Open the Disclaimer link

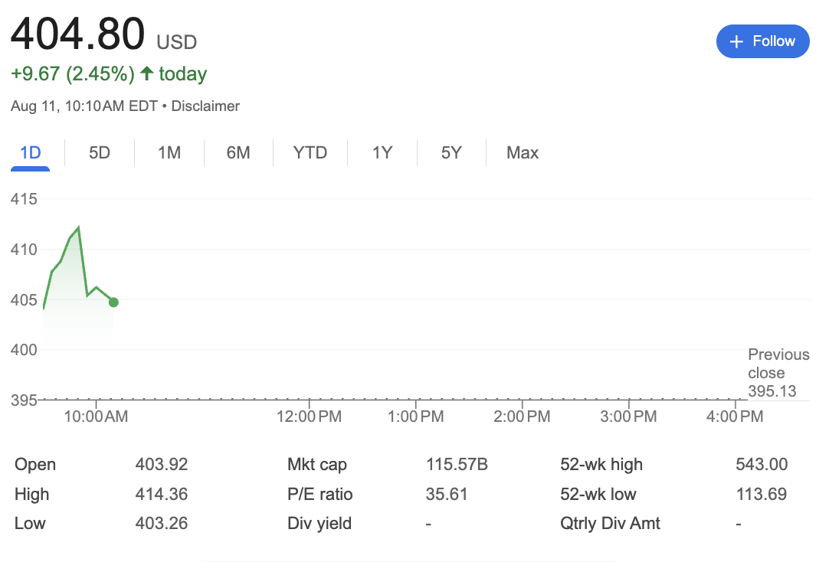tap(205, 106)
